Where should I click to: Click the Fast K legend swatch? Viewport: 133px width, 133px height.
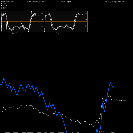point(2,6)
